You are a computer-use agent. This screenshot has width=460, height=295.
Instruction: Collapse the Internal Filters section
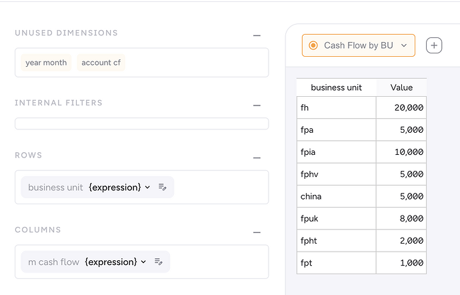[257, 105]
